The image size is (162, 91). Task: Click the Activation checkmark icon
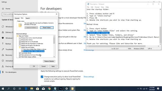tap(3, 61)
